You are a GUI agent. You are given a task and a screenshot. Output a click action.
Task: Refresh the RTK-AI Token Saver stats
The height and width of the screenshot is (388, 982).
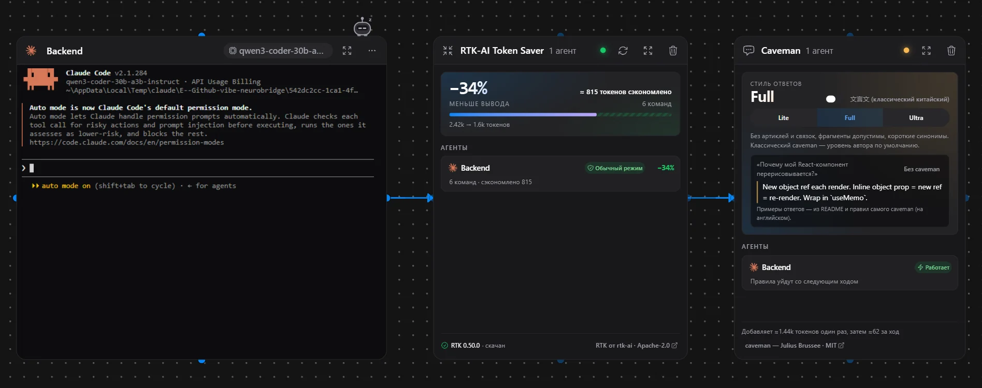(623, 51)
